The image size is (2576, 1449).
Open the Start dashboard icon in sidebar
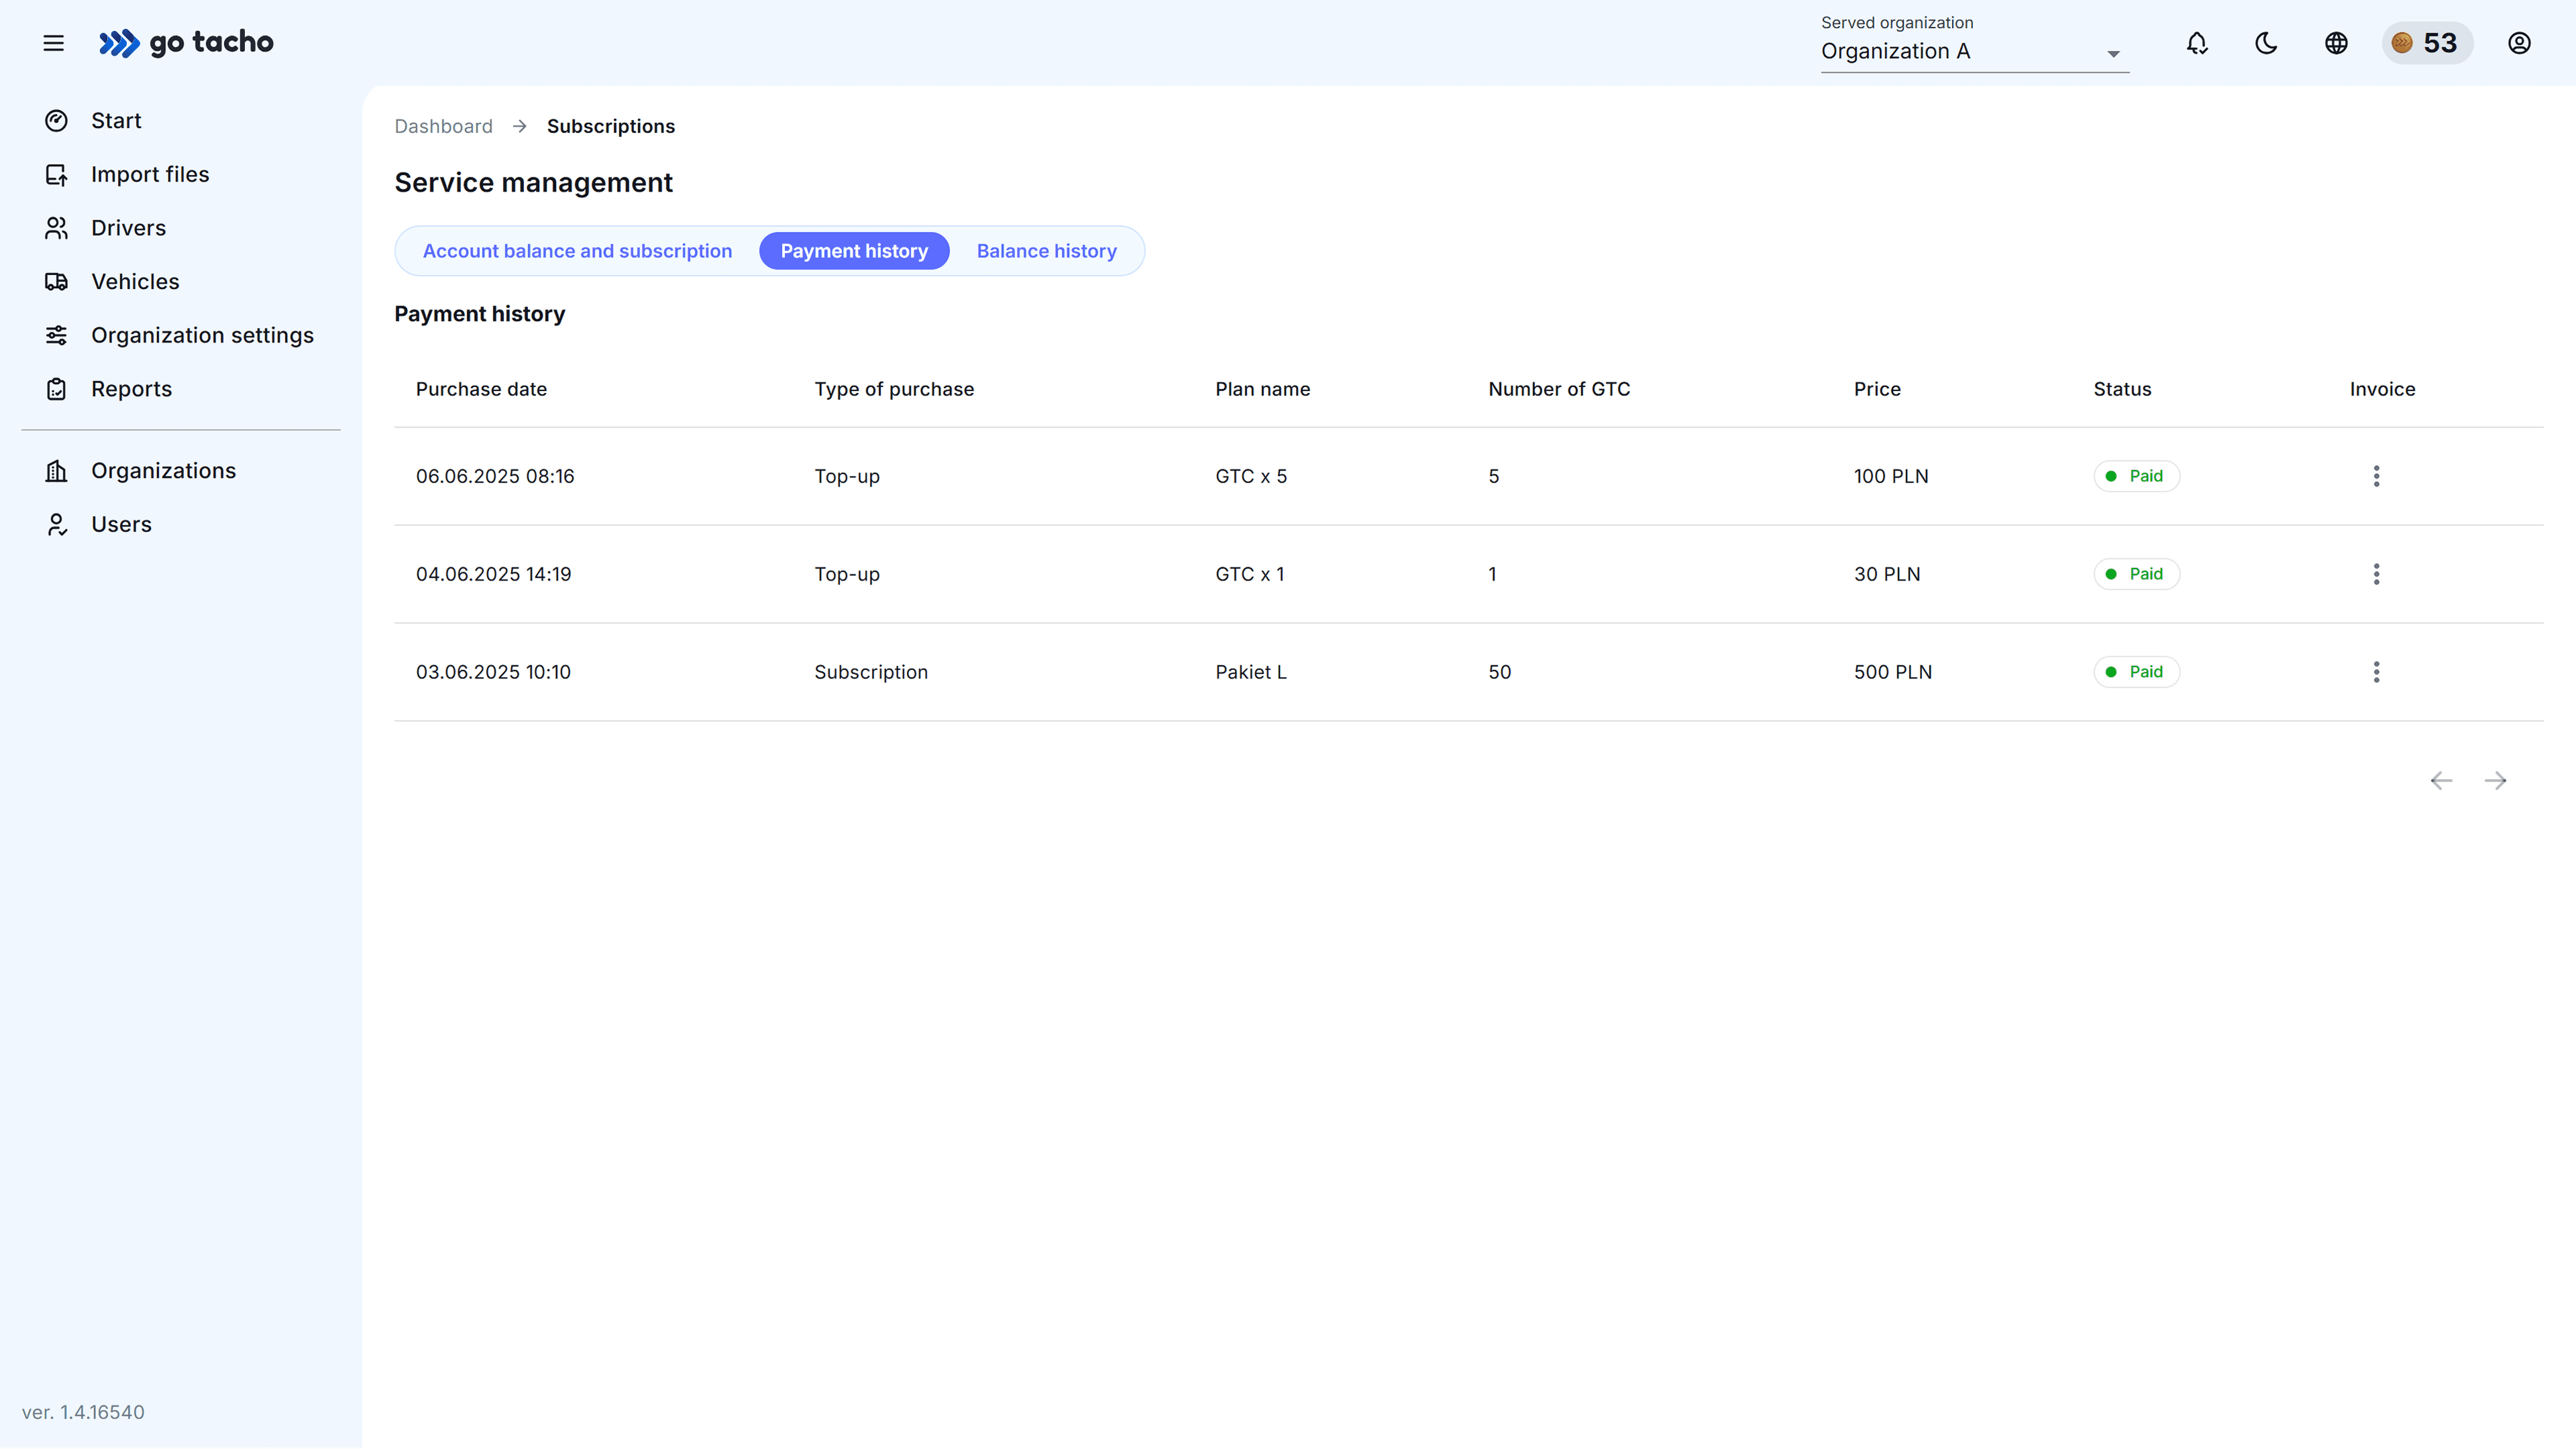pyautogui.click(x=57, y=120)
